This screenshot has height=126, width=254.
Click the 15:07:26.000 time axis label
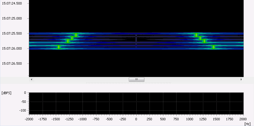click(x=12, y=48)
